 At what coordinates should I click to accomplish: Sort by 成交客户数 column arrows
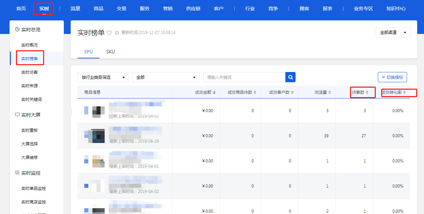pyautogui.click(x=292, y=92)
